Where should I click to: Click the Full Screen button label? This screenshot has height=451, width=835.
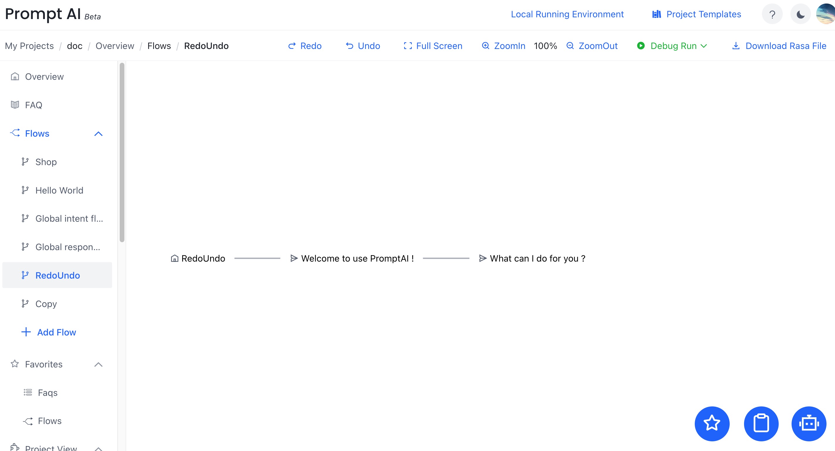[x=439, y=46]
